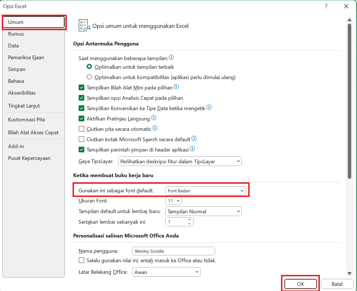The image size is (357, 291).
Task: Click info icon next to 'Aktifkan Pratinjau Langsung'
Action: coord(154,118)
